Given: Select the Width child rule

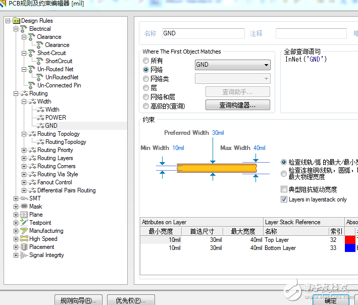Looking at the screenshot, I should coord(53,110).
